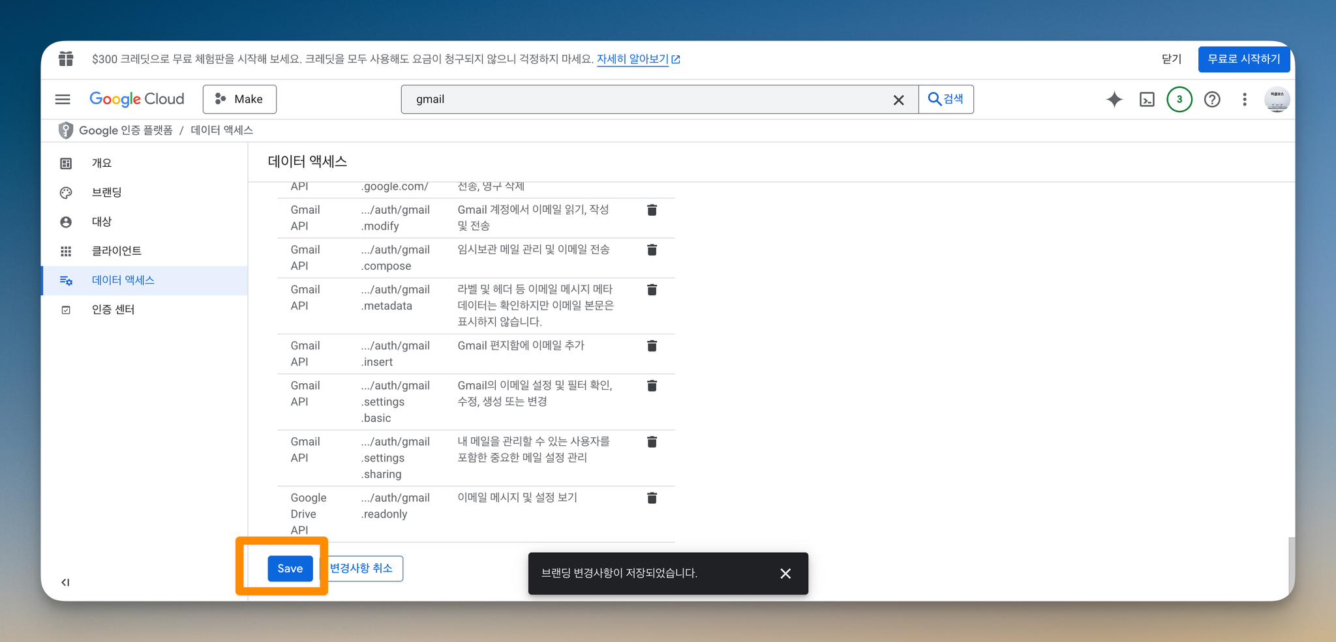This screenshot has width=1336, height=642.
Task: Click the .../auth/gmail.compose scope text
Action: 395,257
